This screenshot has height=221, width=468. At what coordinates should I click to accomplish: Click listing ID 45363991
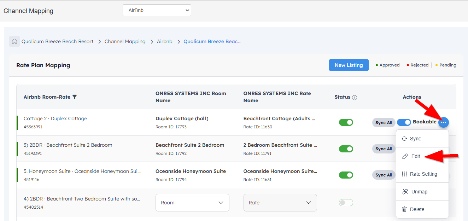tap(33, 127)
